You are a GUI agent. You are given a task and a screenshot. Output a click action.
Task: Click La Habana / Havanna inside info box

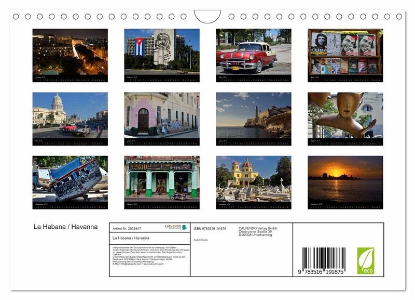(131, 238)
